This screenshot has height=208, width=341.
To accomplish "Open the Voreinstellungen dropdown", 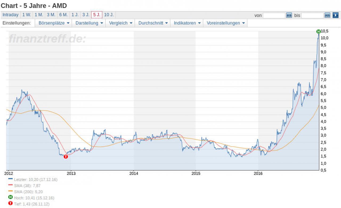I will (225, 23).
